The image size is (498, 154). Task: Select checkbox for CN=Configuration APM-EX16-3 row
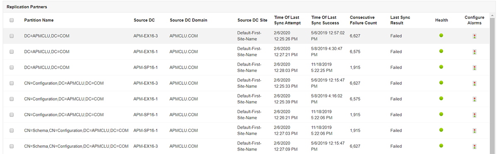(12, 83)
